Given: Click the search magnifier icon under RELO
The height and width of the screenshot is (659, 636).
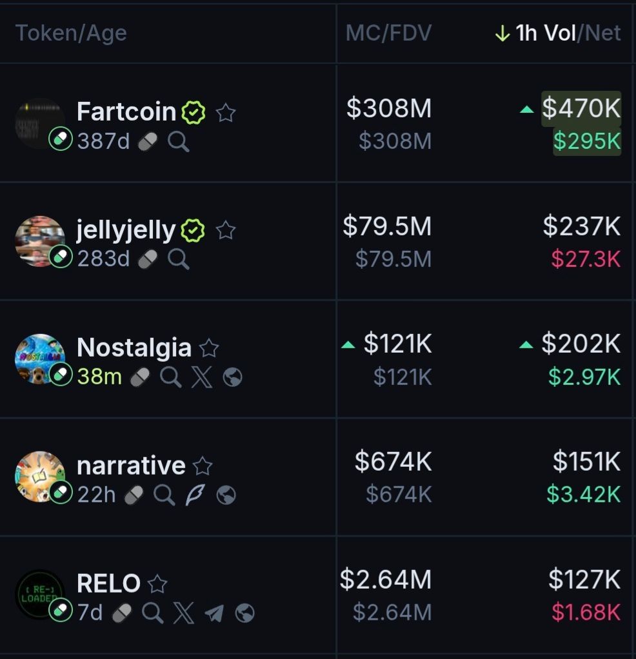Looking at the screenshot, I should tap(152, 613).
